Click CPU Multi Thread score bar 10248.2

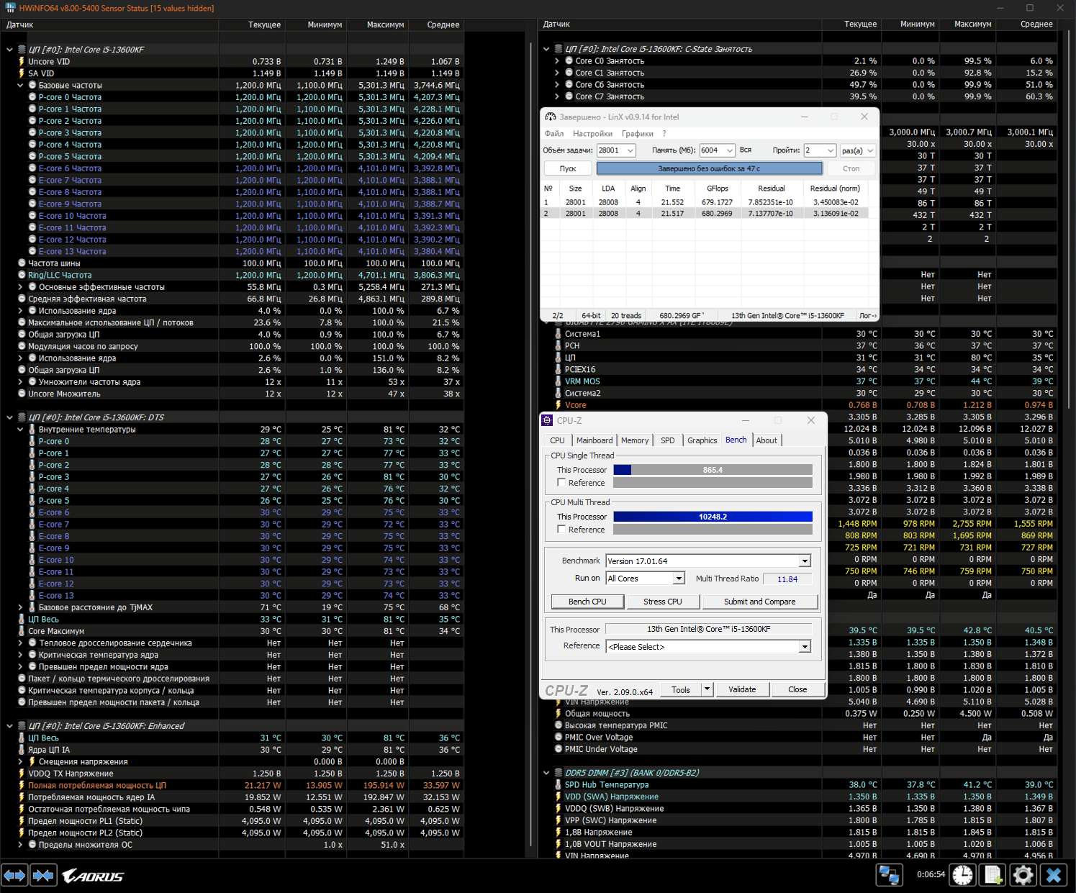pos(713,517)
